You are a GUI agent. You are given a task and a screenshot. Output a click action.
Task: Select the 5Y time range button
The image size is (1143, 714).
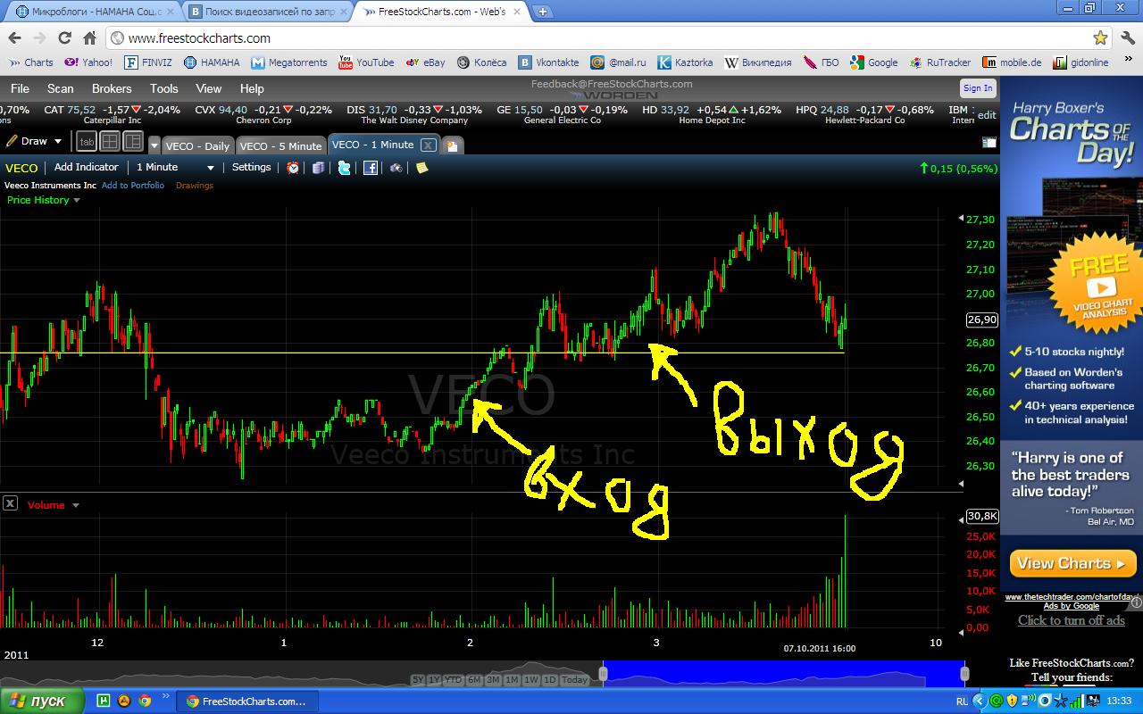pos(418,680)
